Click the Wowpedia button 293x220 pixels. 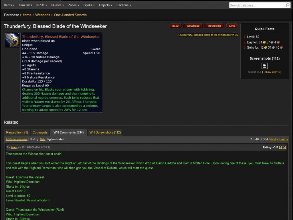click(x=214, y=26)
